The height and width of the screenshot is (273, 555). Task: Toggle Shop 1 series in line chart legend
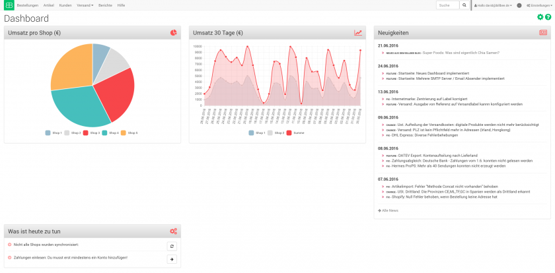point(257,133)
